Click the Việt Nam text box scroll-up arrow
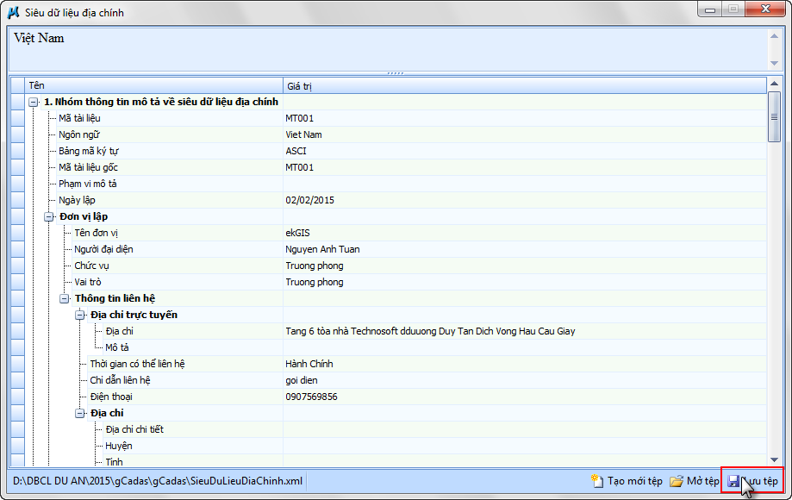Screen dimensions: 792x500 pyautogui.click(x=774, y=36)
